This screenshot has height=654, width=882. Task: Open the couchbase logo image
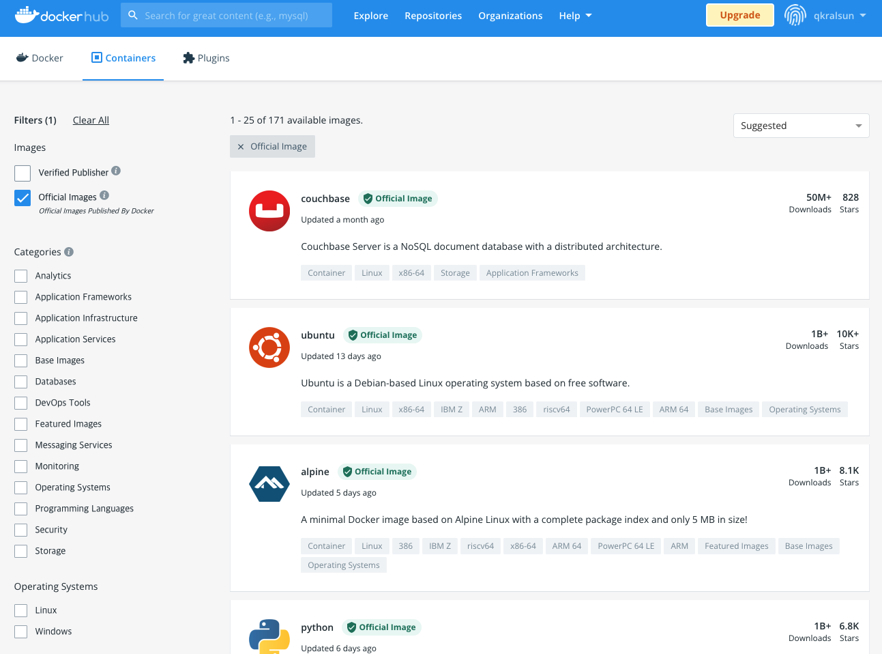click(269, 211)
